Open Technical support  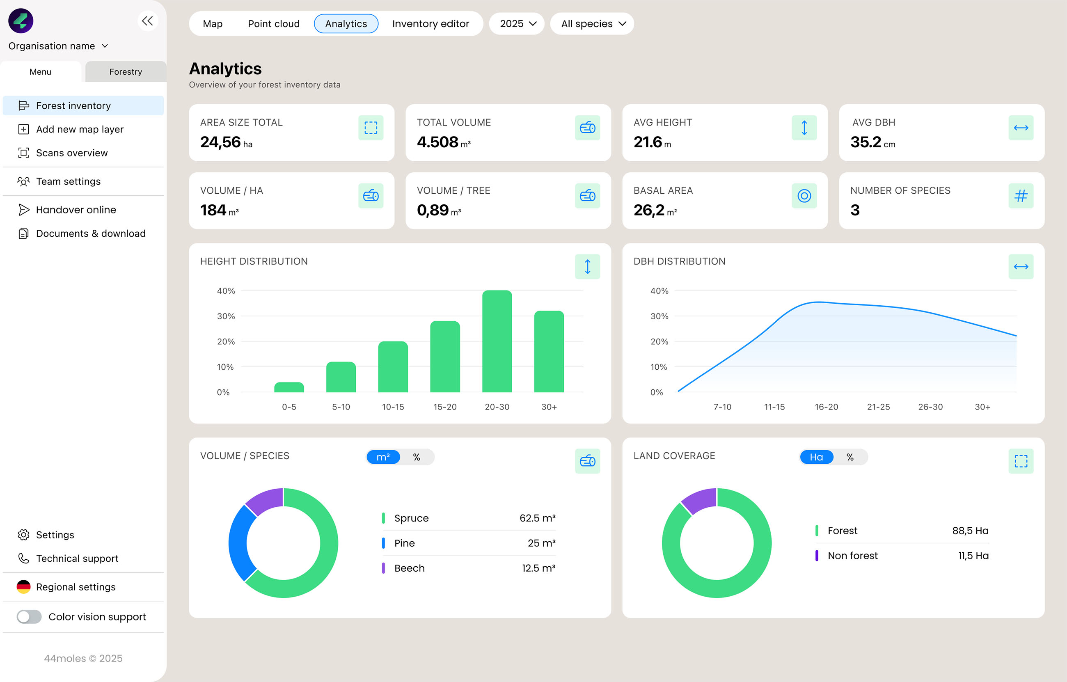[77, 558]
